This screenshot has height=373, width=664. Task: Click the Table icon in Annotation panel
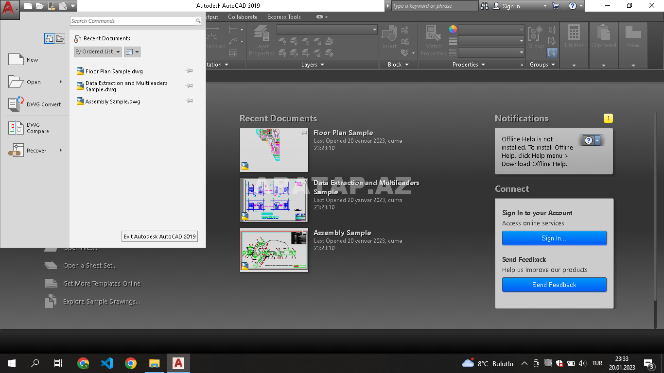233,52
